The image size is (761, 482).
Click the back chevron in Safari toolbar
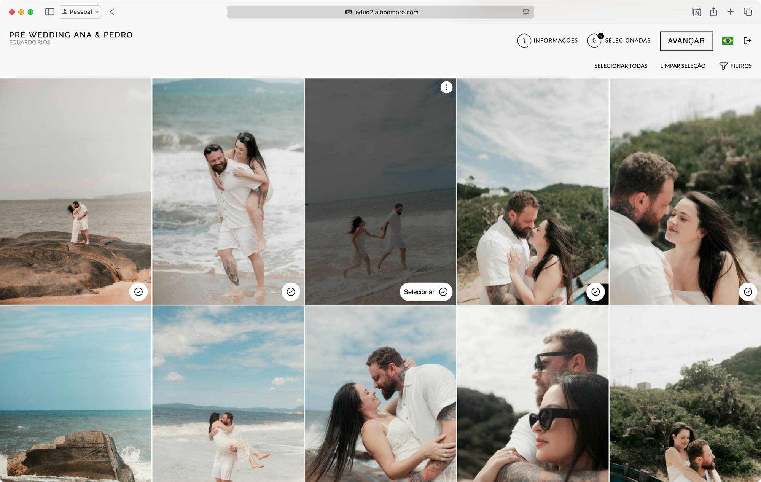(x=112, y=12)
